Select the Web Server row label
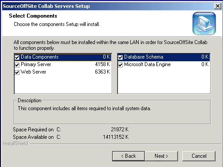Screen dimensions: 223x167 tap(34, 72)
